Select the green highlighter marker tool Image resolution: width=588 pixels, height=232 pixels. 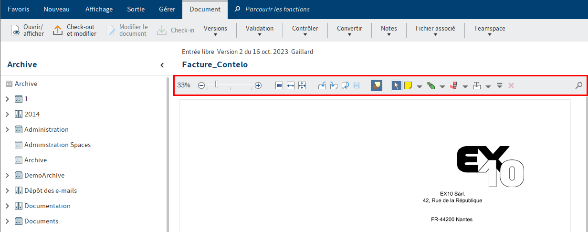coord(431,85)
